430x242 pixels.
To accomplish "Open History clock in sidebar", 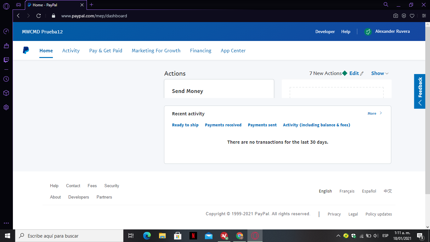I will [x=6, y=79].
